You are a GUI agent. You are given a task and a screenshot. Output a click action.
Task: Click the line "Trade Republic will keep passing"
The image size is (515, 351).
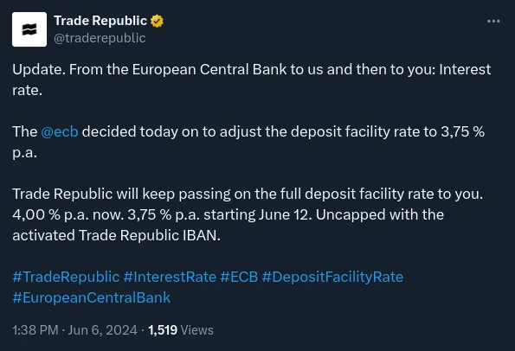[248, 194]
